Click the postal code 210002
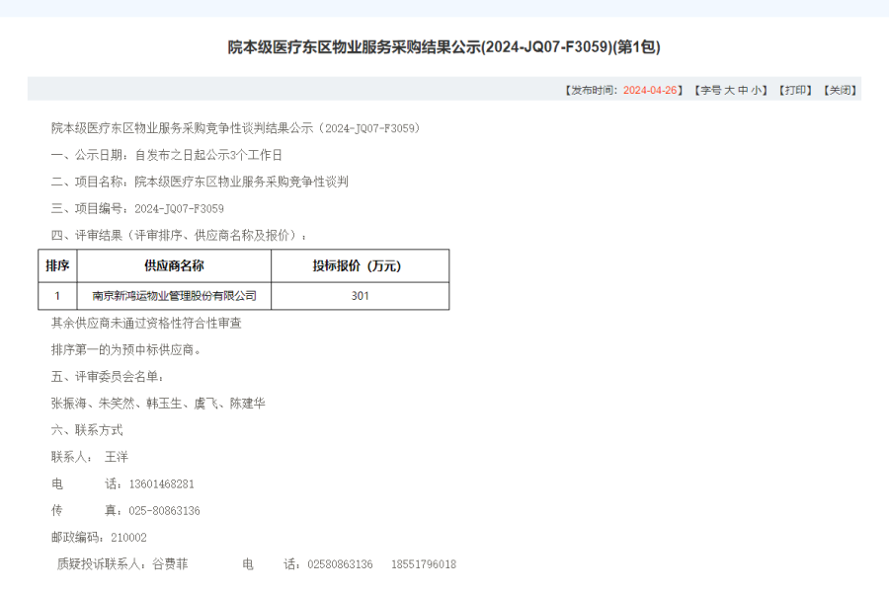 tap(129, 538)
